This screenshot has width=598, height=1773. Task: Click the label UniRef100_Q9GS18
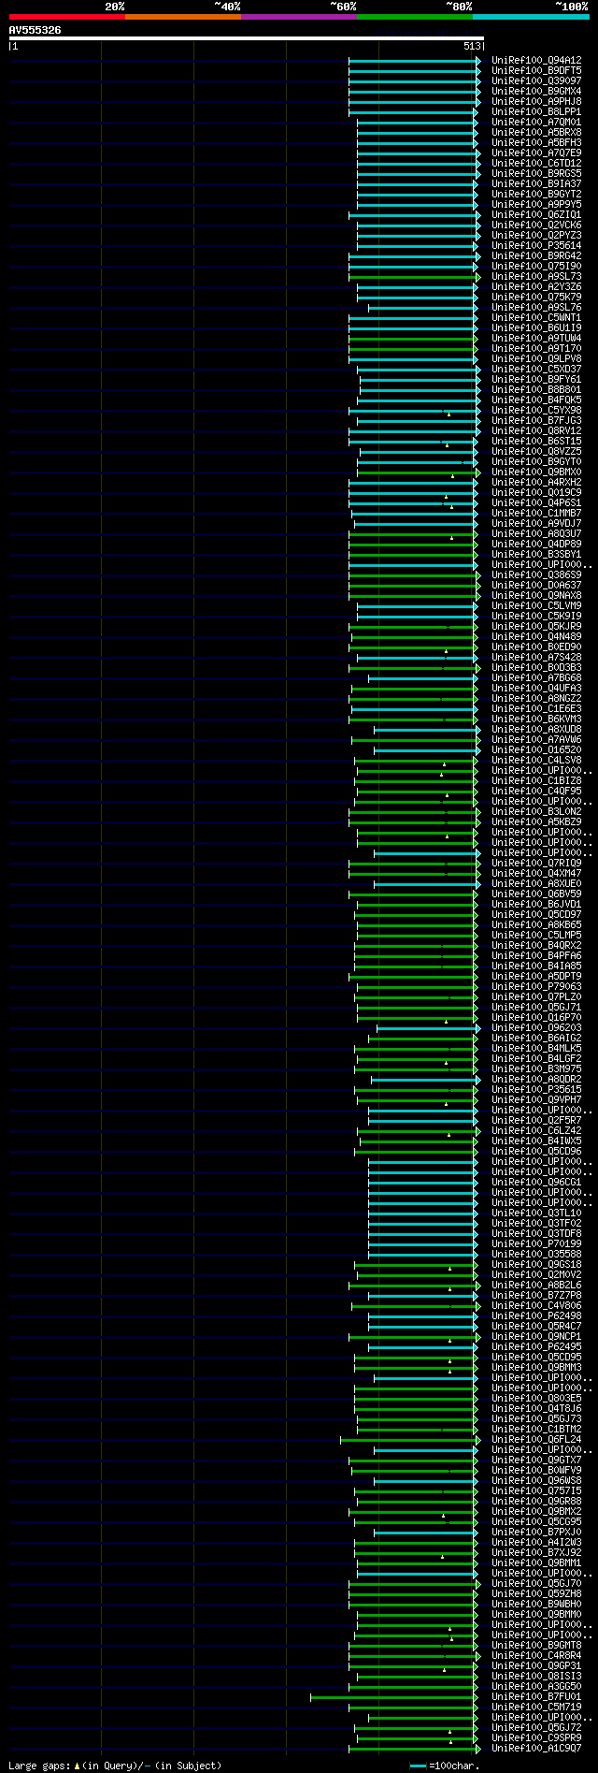536,1265
